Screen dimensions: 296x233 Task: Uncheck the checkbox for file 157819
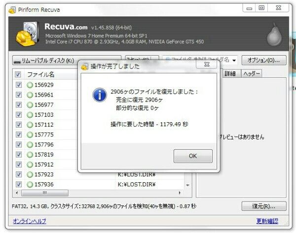pyautogui.click(x=19, y=155)
